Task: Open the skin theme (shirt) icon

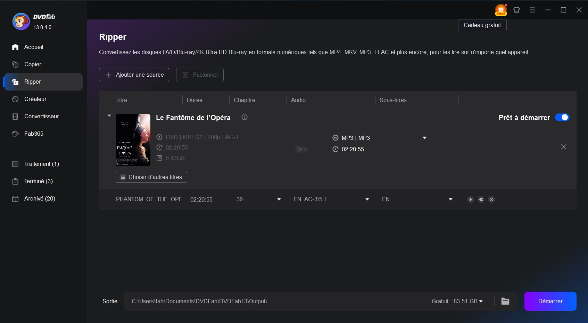Action: click(516, 10)
